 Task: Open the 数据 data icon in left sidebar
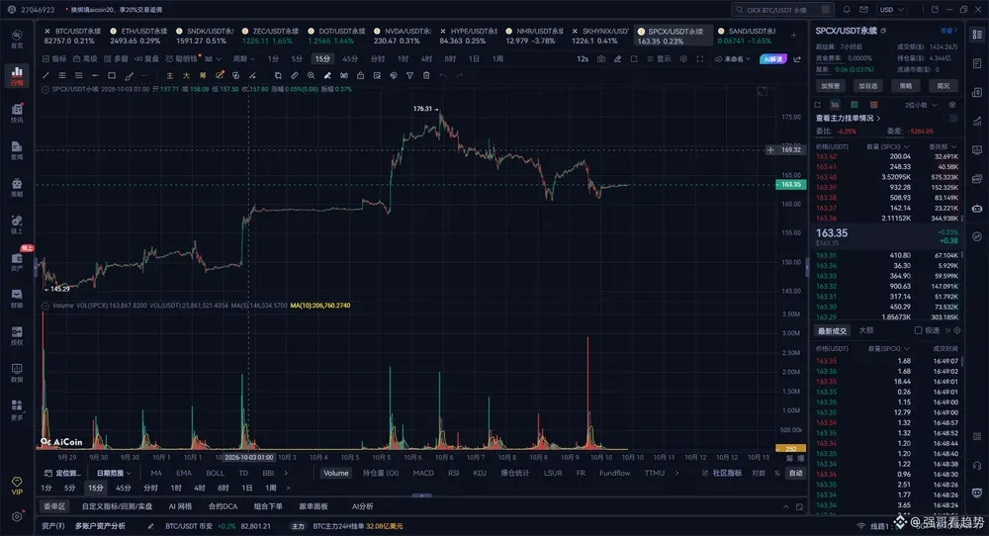point(17,372)
